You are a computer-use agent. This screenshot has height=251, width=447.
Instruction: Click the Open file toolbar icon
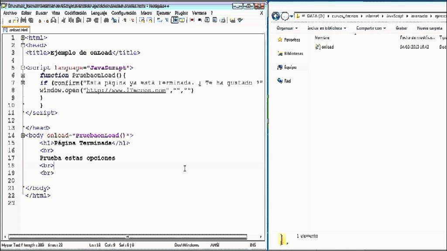(x=16, y=20)
